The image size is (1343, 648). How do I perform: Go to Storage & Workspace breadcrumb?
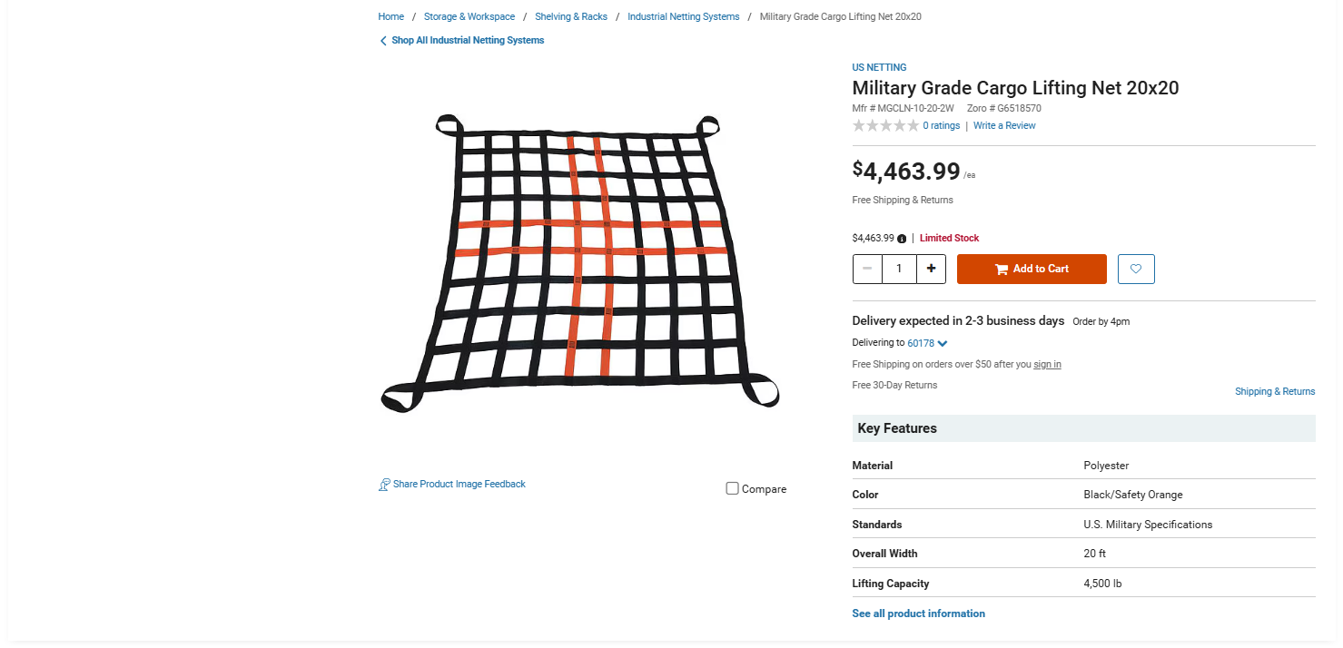pos(469,16)
